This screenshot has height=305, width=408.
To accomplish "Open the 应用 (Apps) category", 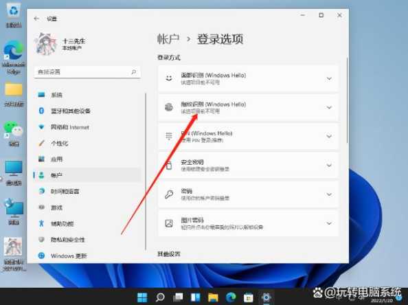I will [87, 159].
